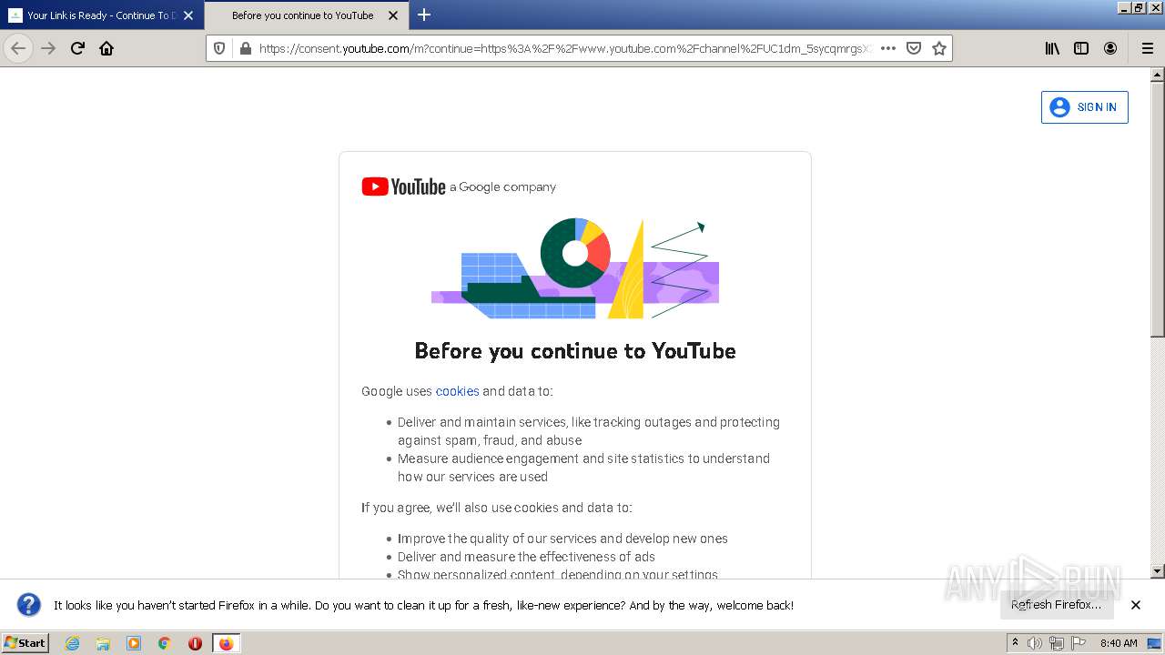The height and width of the screenshot is (655, 1165).
Task: Open tracking protection shield icon
Action: click(219, 48)
